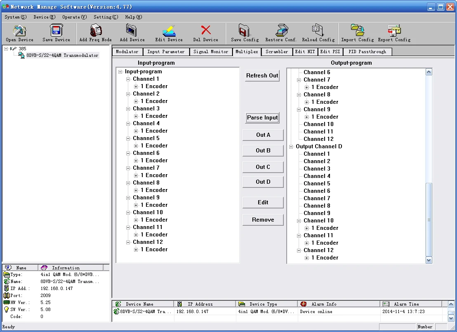Collapse the input Channel 5 node

click(128, 138)
